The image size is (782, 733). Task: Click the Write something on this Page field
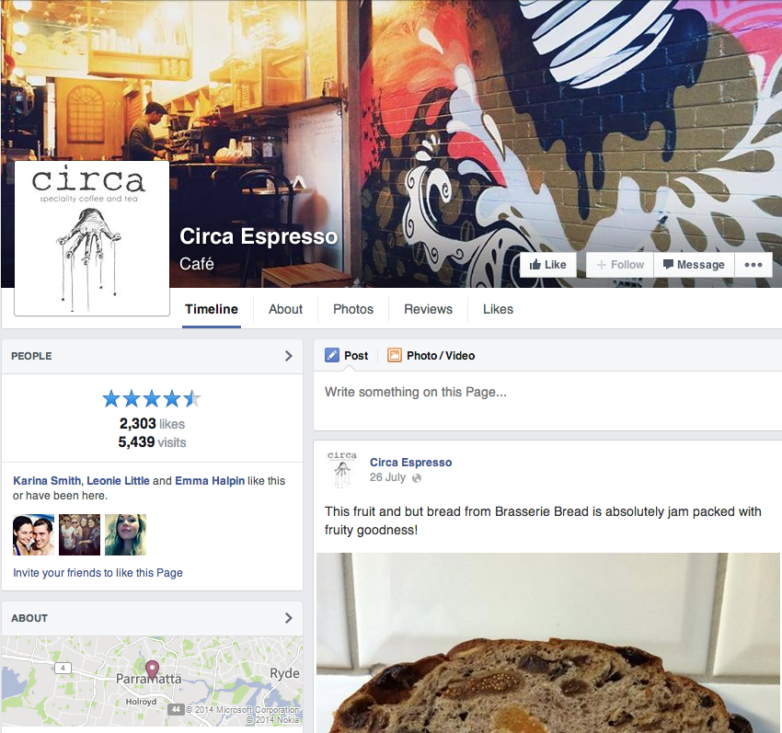click(547, 401)
